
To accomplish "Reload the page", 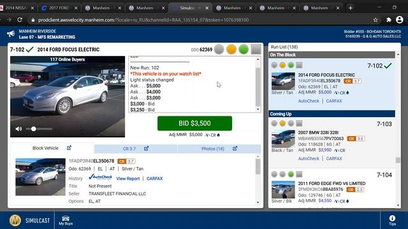I will coord(20,20).
